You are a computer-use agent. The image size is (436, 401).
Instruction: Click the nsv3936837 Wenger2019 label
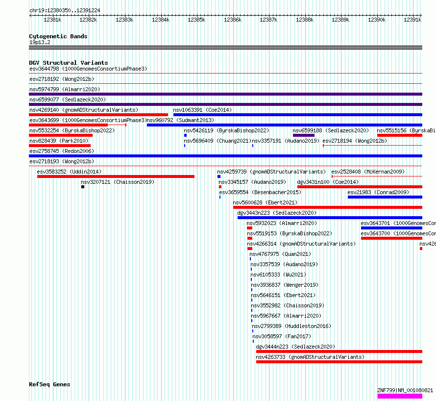point(285,285)
